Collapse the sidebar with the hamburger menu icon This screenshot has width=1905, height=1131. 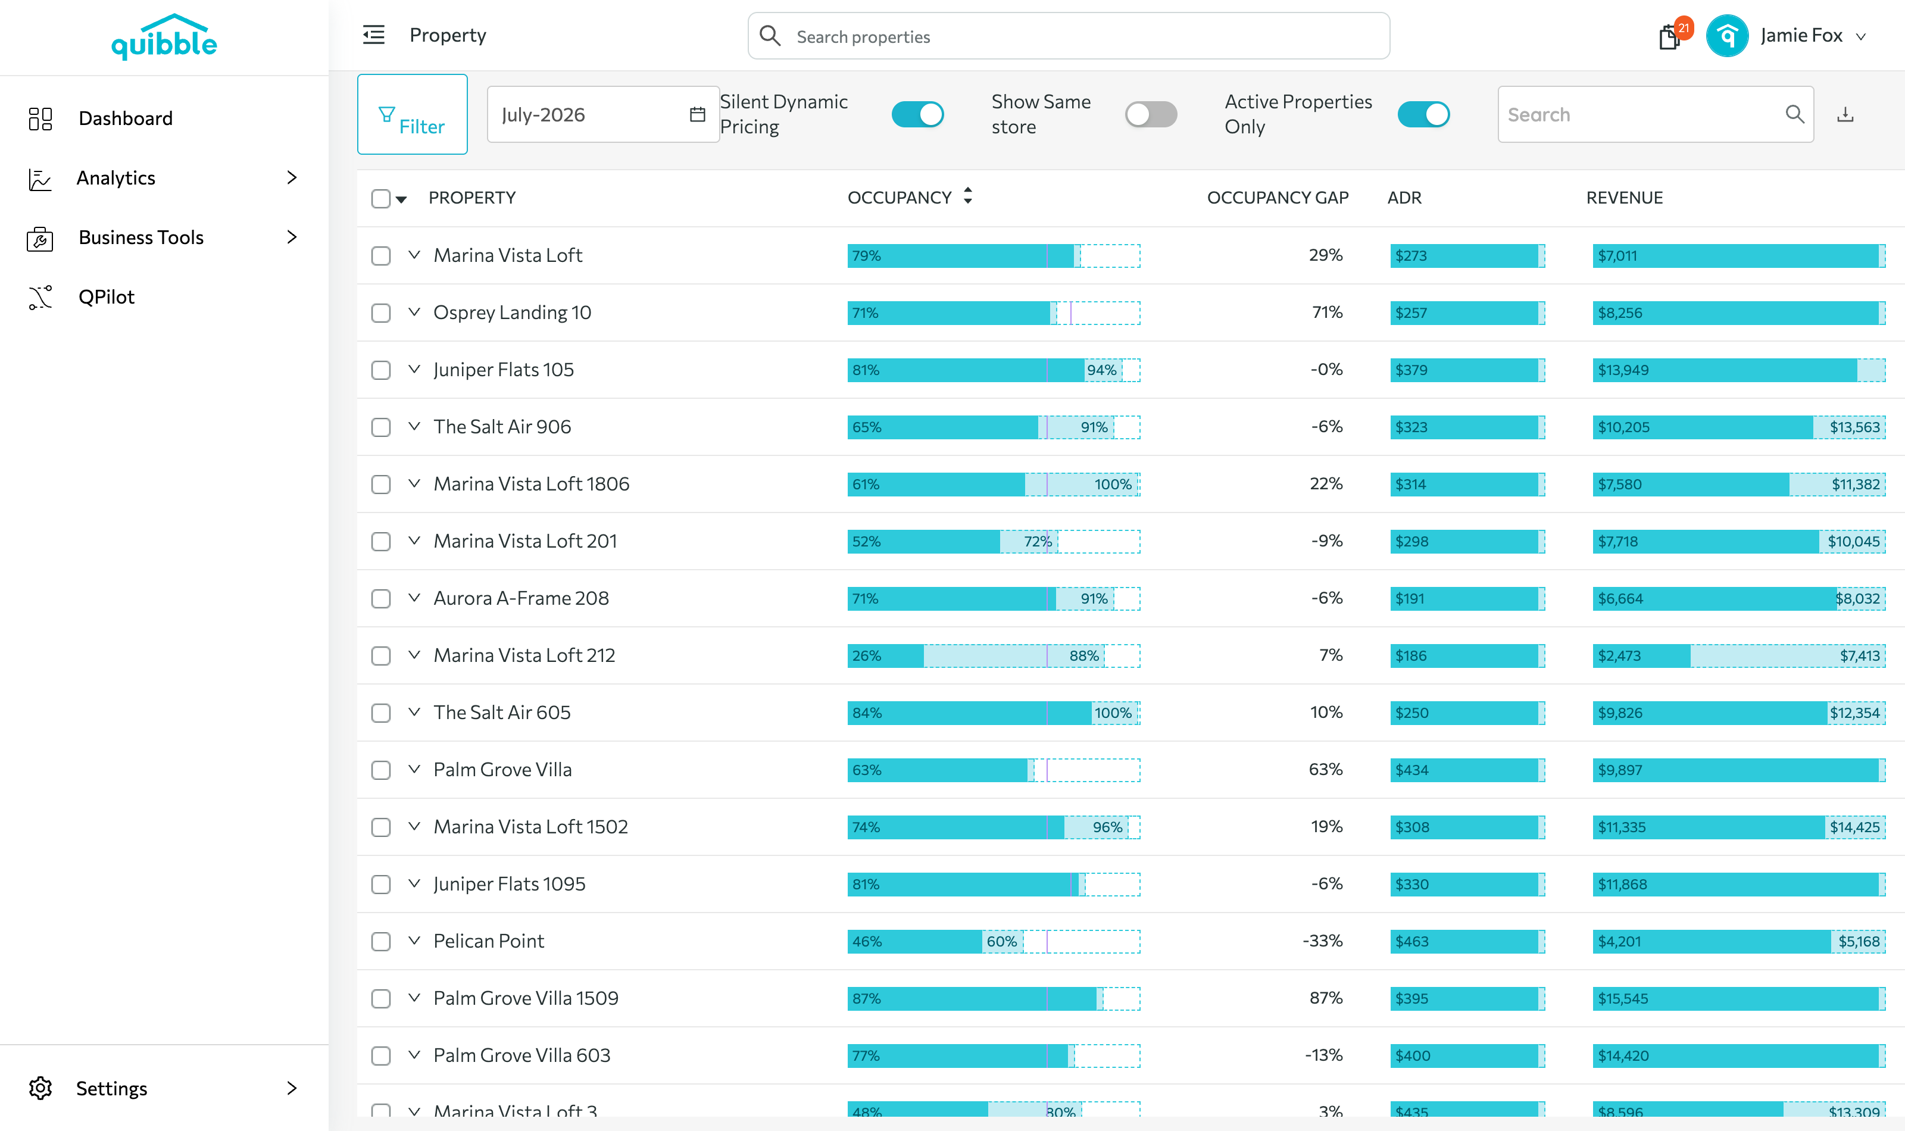(x=373, y=35)
